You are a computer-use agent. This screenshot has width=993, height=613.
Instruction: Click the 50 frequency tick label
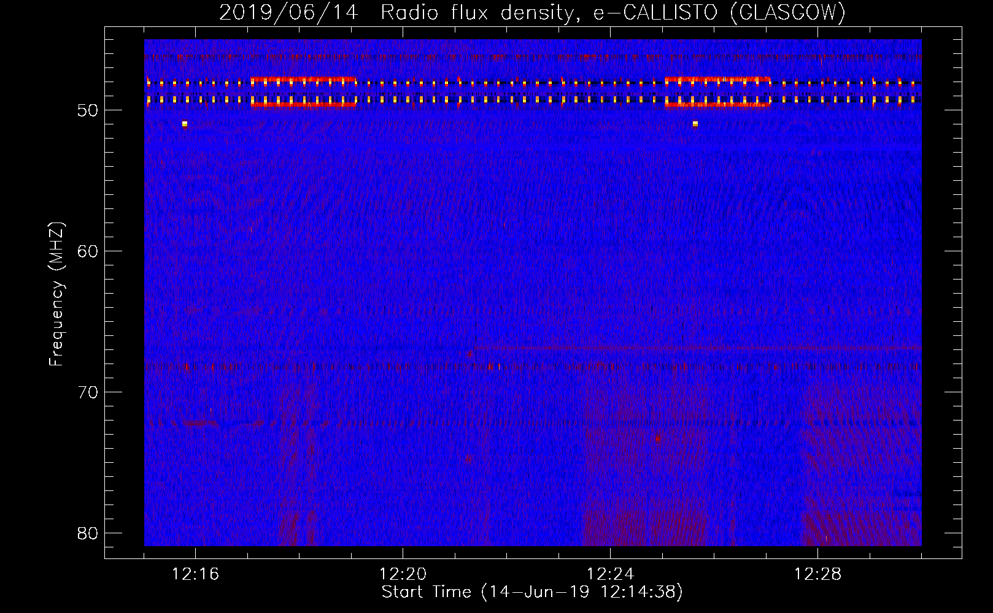click(x=88, y=110)
